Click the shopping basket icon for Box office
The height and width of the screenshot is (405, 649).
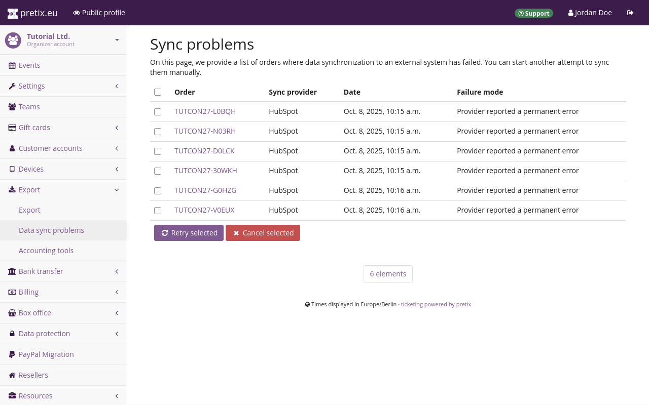(x=12, y=313)
